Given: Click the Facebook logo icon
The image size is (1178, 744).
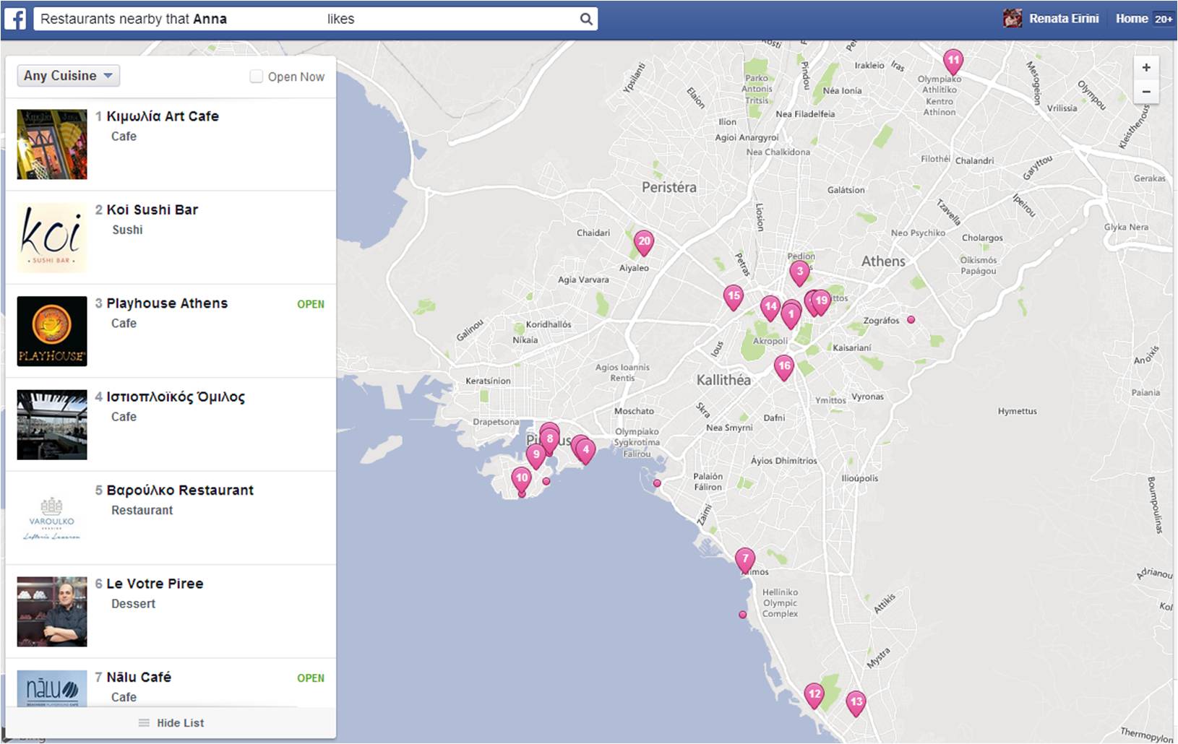Looking at the screenshot, I should (15, 19).
